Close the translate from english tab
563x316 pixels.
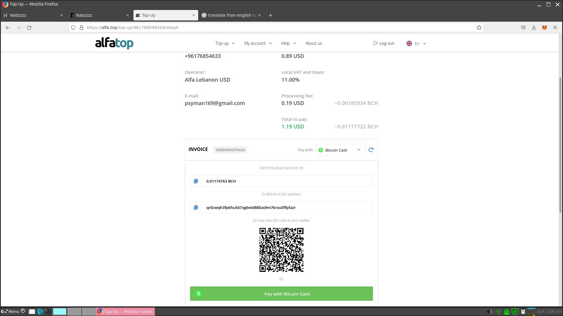point(260,15)
